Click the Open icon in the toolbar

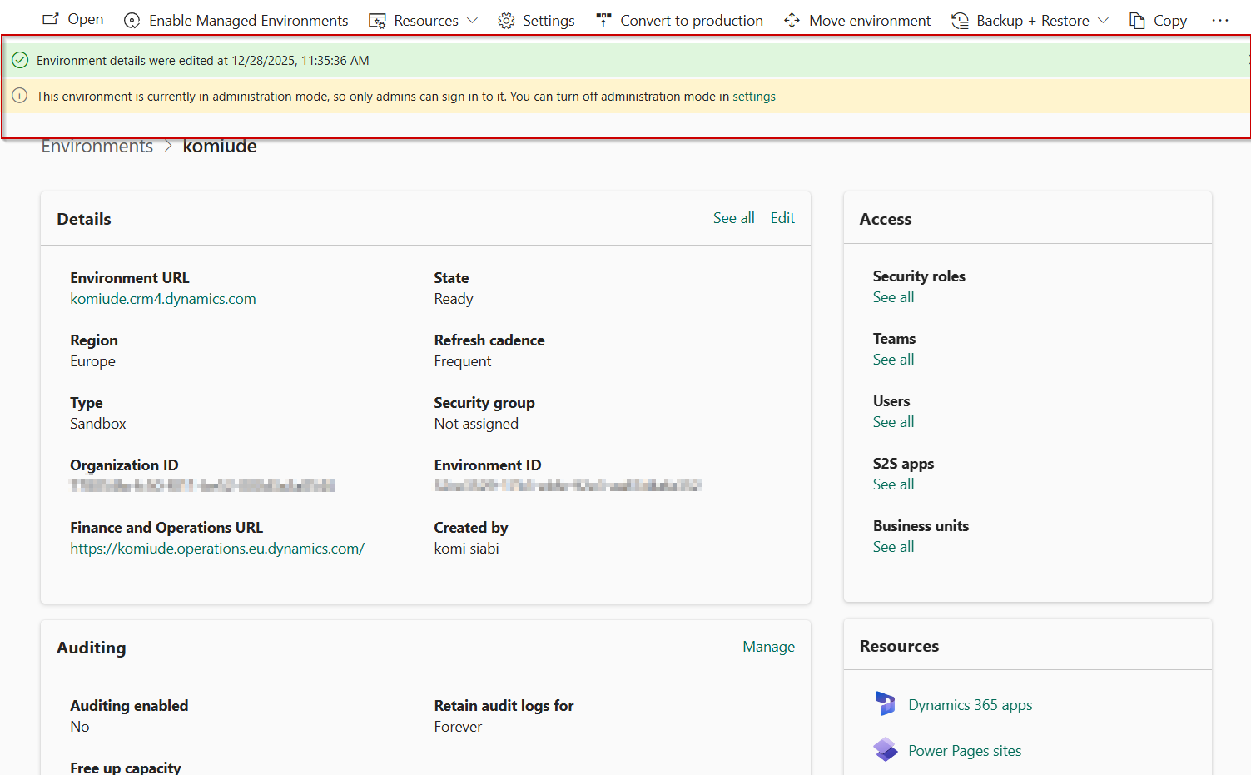pos(51,19)
